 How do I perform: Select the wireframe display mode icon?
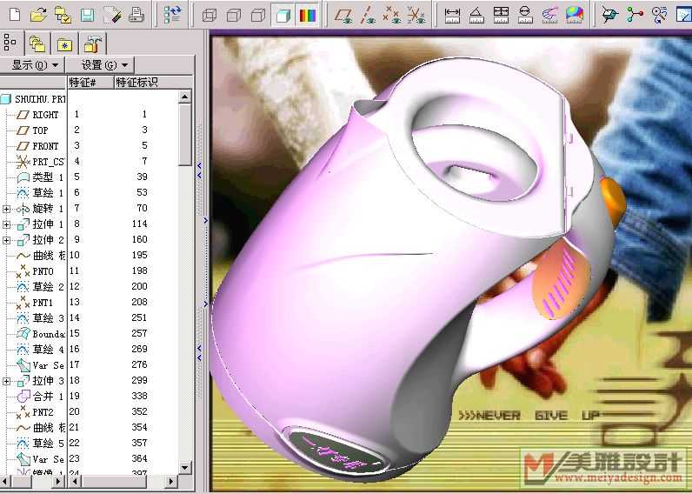click(210, 15)
